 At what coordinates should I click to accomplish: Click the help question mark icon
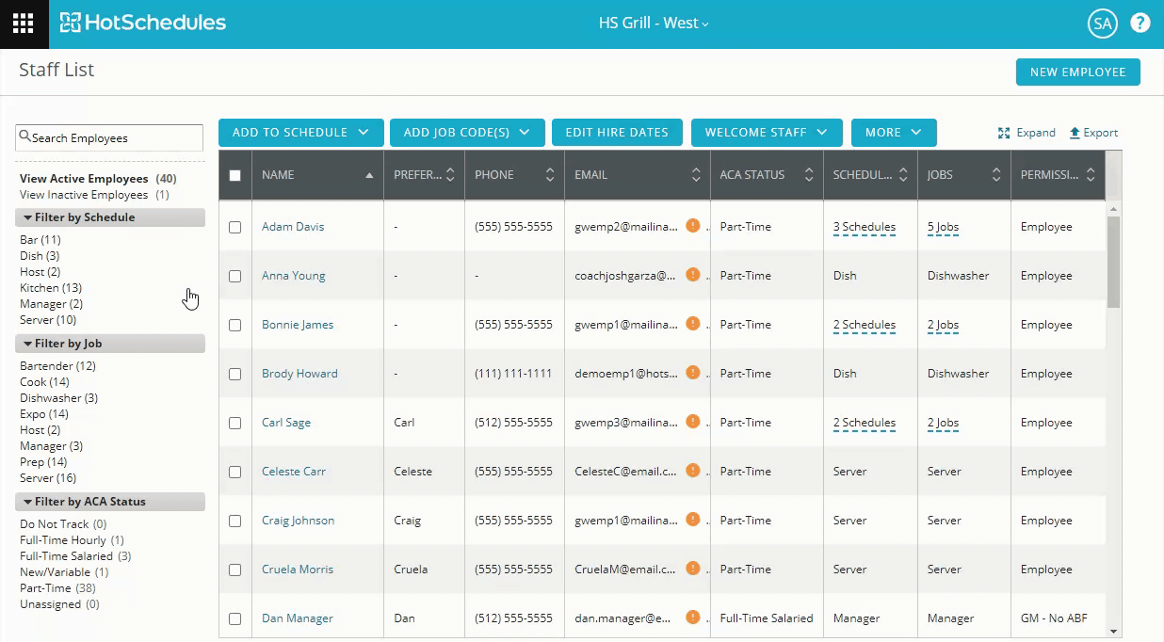[x=1140, y=24]
